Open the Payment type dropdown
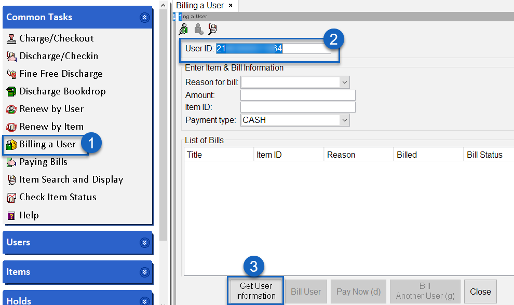The width and height of the screenshot is (514, 305). click(x=345, y=120)
